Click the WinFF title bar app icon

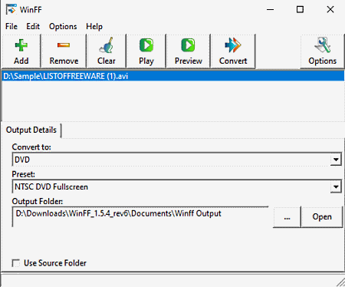pyautogui.click(x=11, y=9)
